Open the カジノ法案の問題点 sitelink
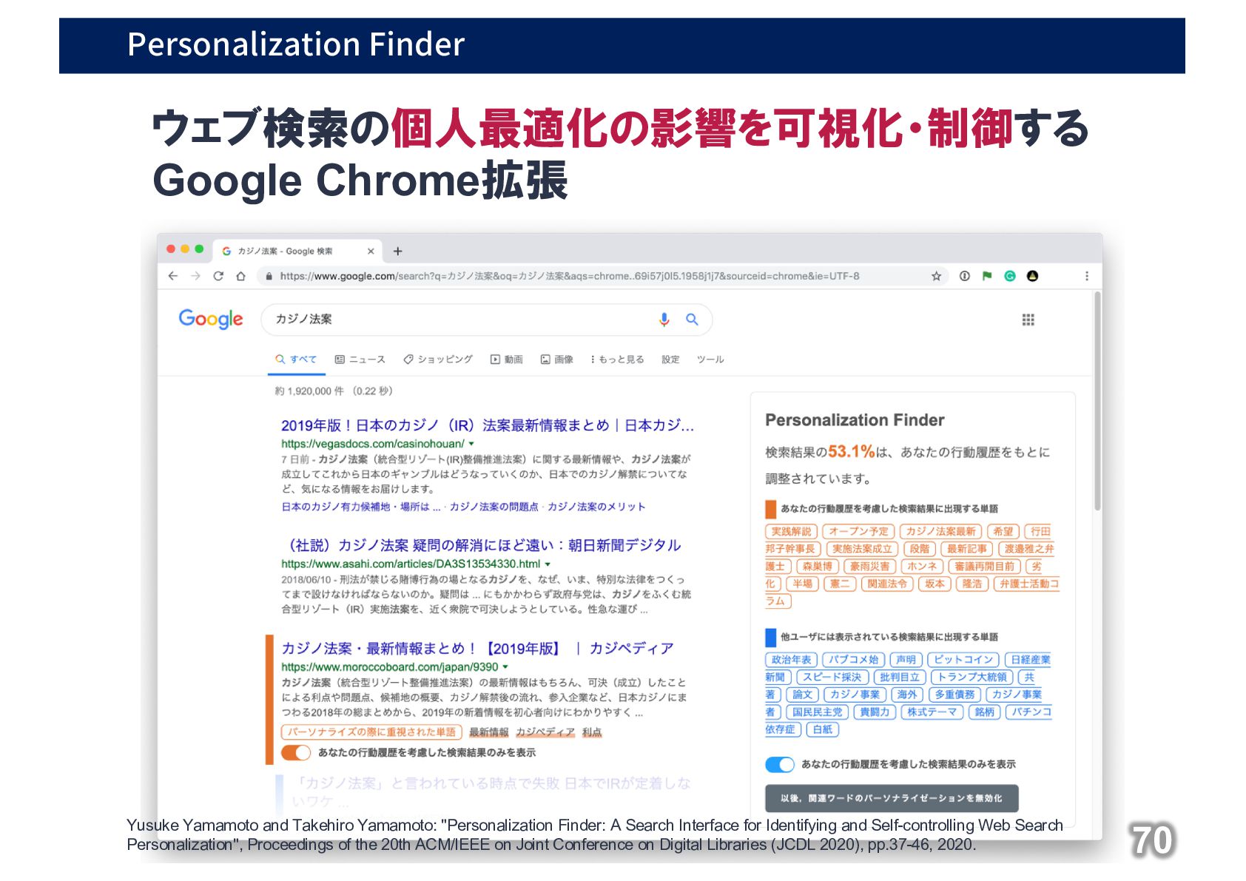 [494, 507]
